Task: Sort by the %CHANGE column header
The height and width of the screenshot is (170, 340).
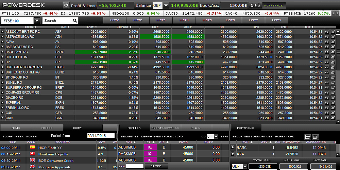Action: click(124, 27)
